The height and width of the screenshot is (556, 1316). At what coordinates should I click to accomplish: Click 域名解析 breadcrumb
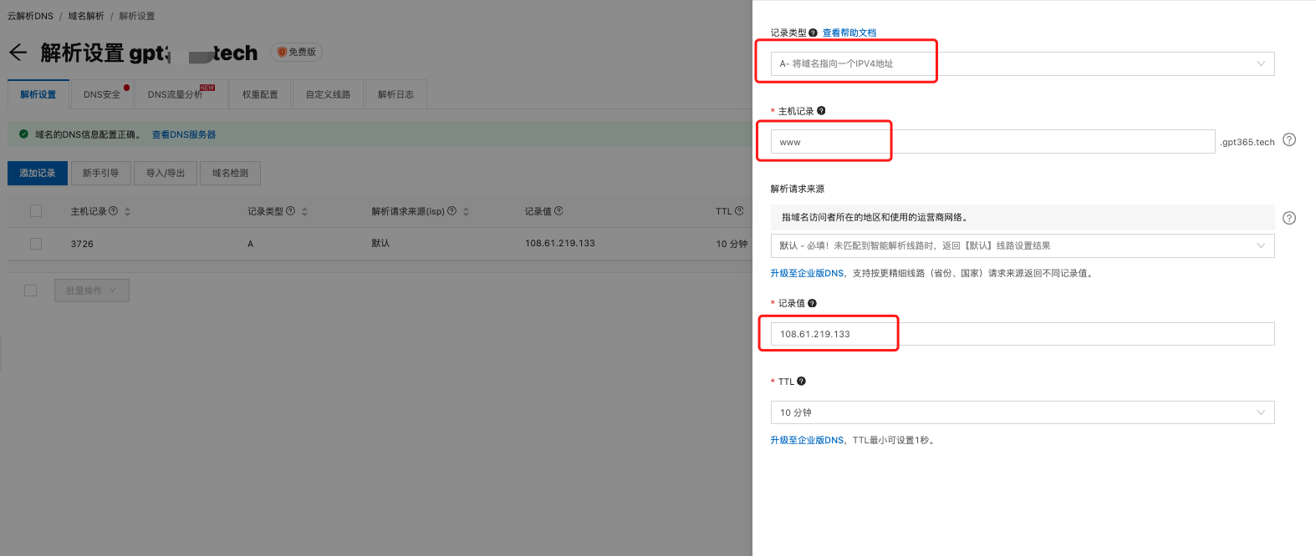[86, 16]
